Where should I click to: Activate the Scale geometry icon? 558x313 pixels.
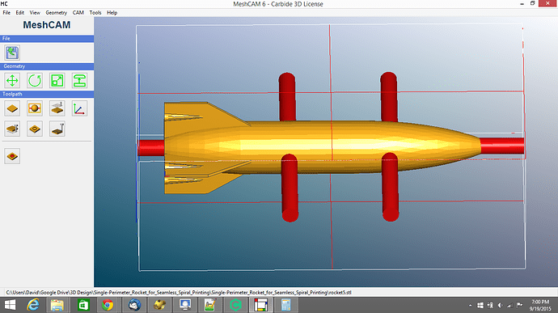(x=57, y=81)
